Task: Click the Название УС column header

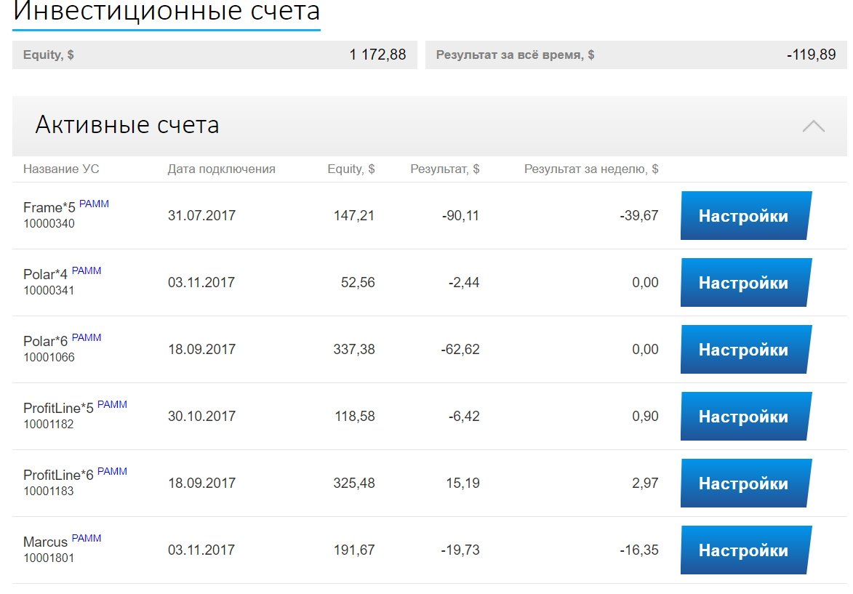Action: click(61, 169)
